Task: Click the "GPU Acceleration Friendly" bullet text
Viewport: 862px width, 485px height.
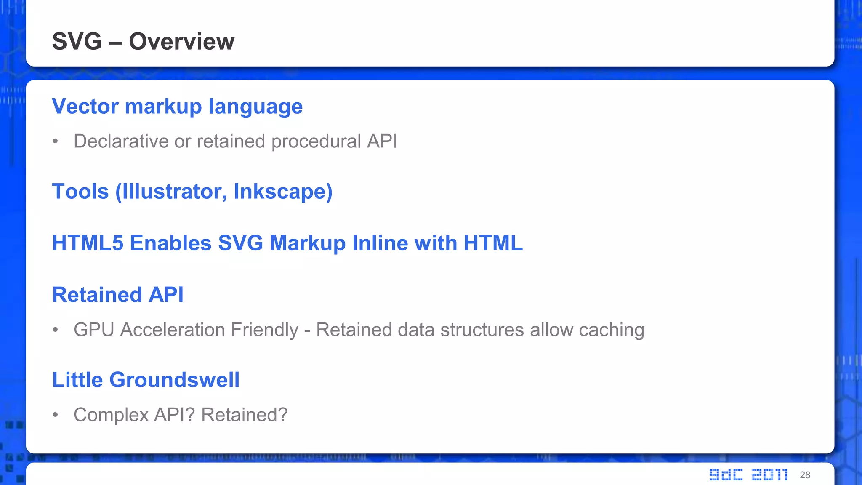Action: click(186, 330)
